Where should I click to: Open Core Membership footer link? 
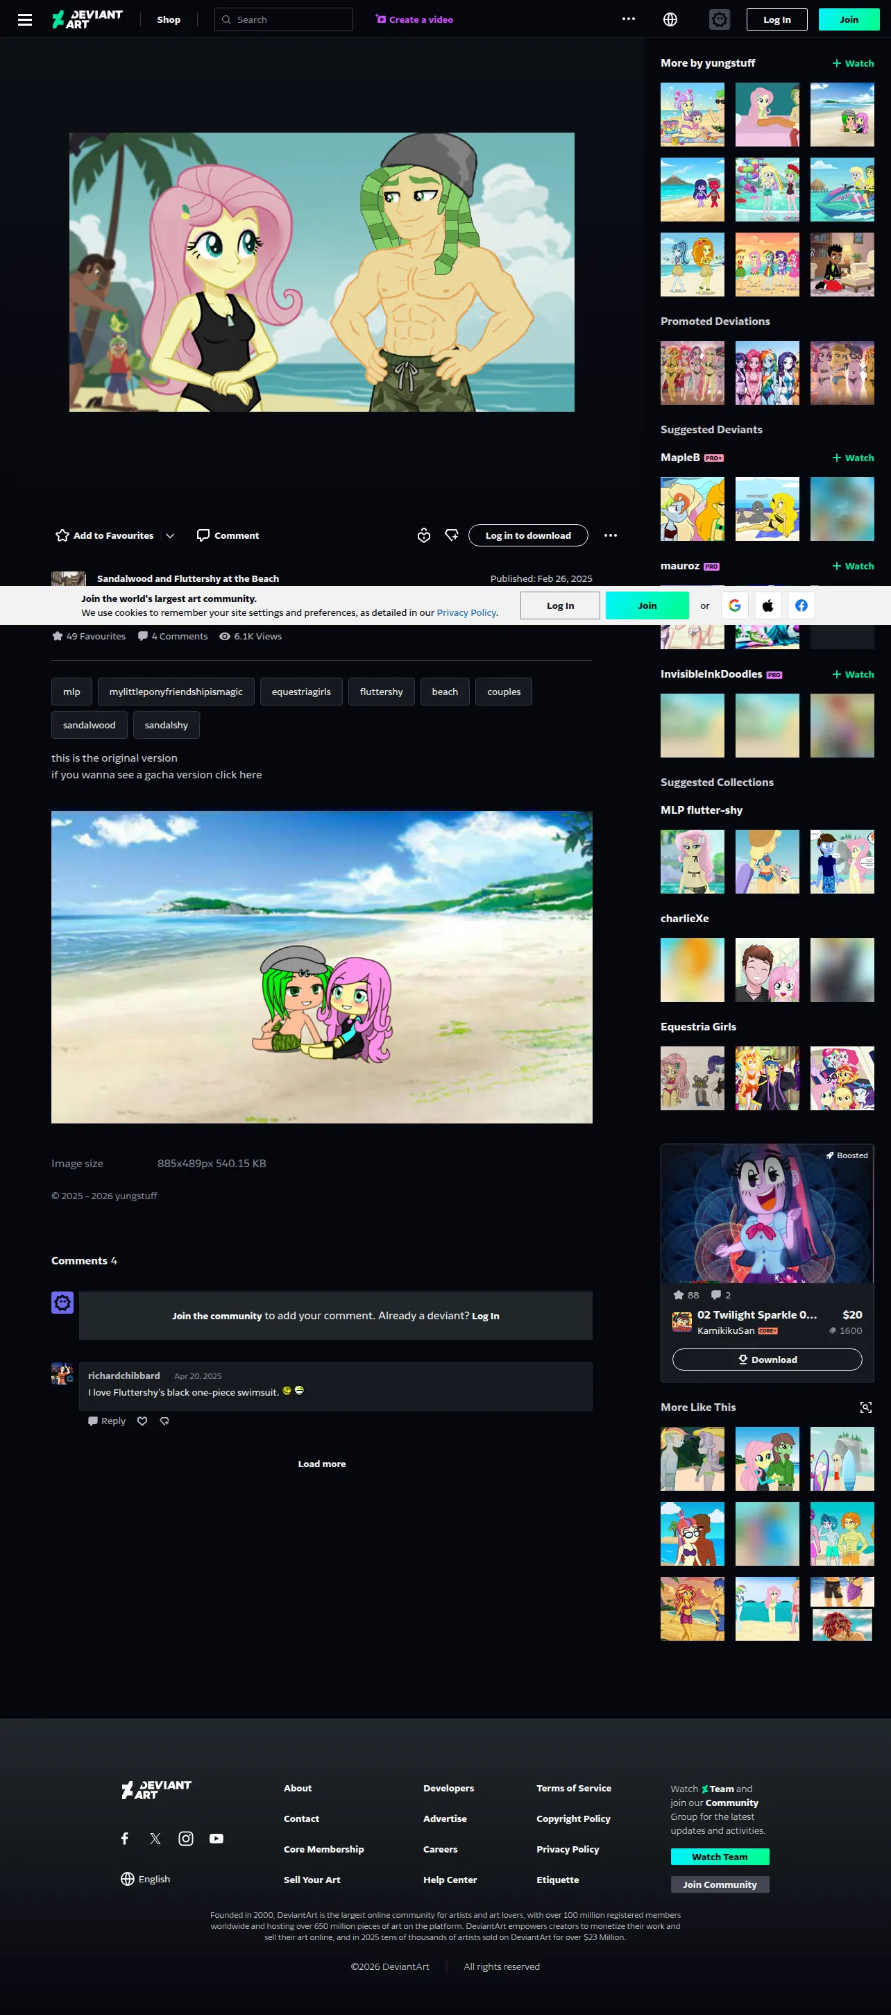(323, 1849)
